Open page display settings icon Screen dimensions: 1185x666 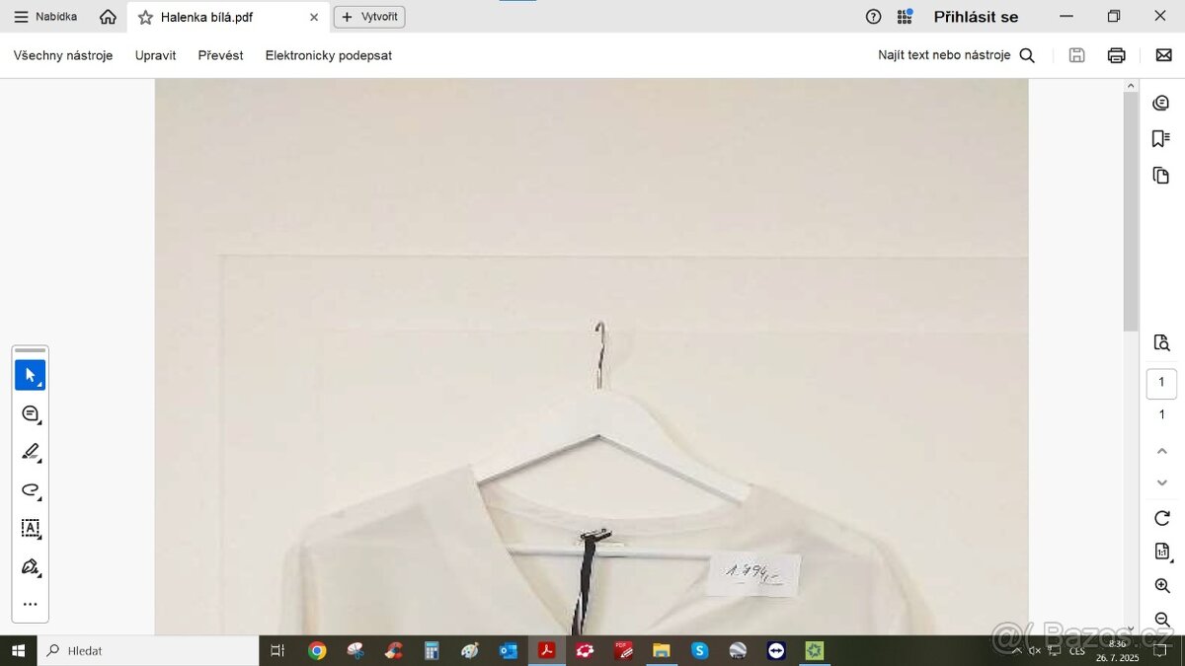click(x=1161, y=552)
